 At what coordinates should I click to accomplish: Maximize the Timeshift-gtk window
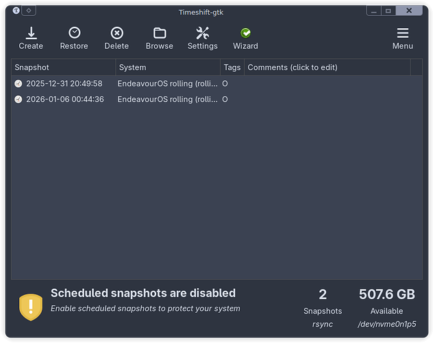tap(388, 11)
